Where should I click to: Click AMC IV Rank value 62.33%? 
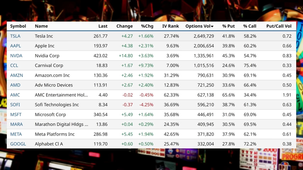(171, 95)
